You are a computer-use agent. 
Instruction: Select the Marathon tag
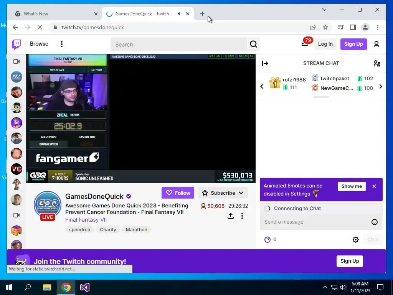click(x=136, y=230)
